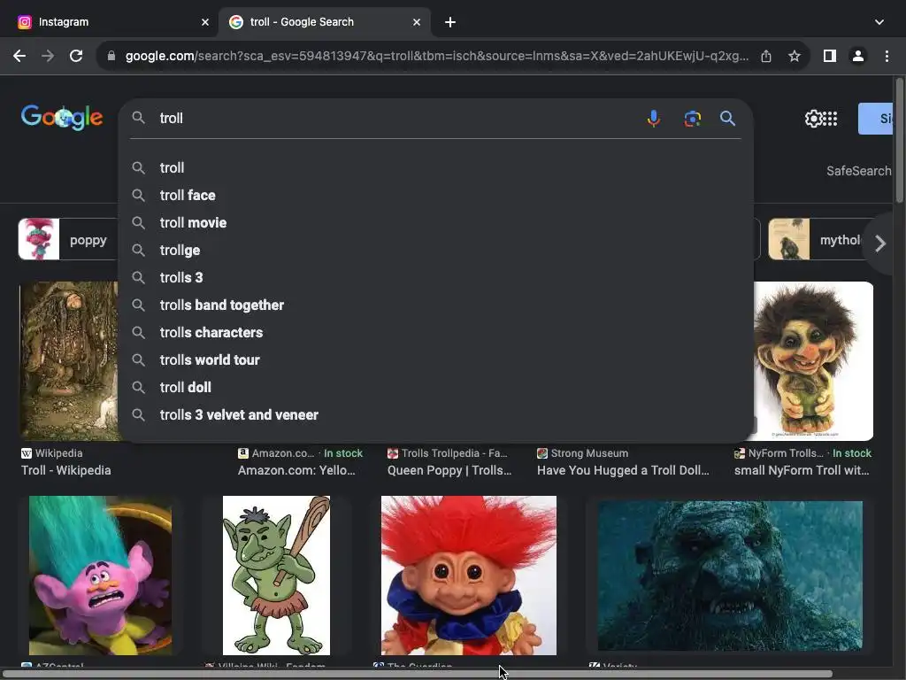Open the SafeSearch setting

(858, 171)
